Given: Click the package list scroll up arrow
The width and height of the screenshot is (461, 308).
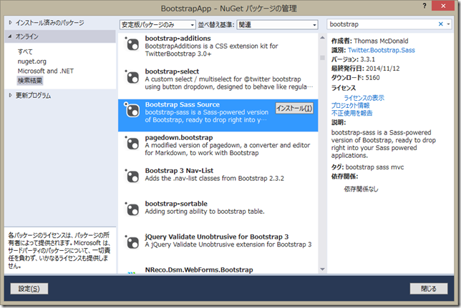Looking at the screenshot, I should pos(323,38).
